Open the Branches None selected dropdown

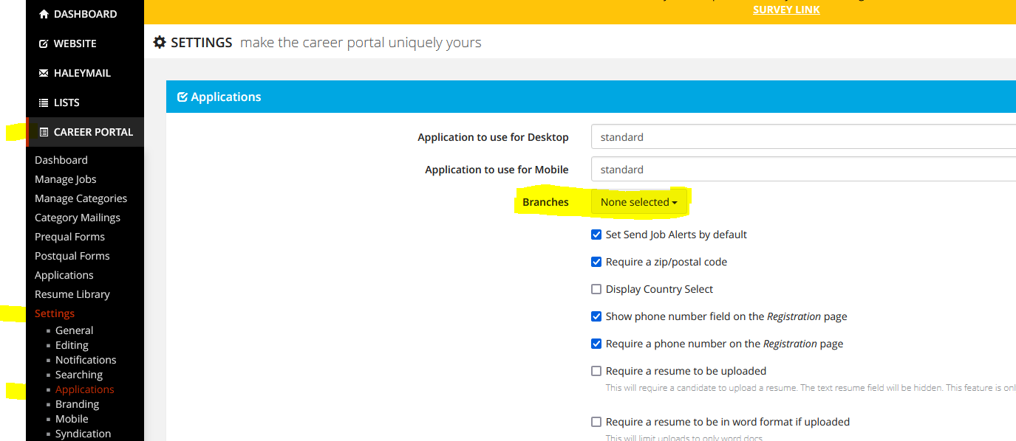639,202
